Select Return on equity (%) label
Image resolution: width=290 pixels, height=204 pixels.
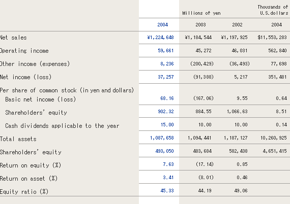31,165
